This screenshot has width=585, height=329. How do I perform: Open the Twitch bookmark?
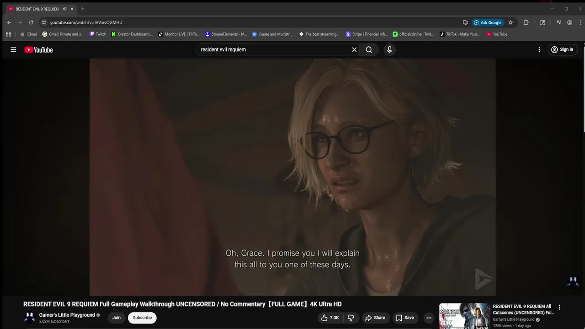(x=98, y=34)
